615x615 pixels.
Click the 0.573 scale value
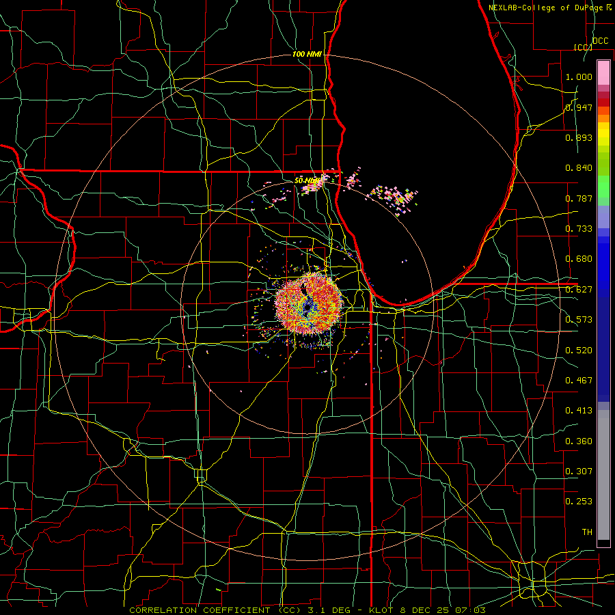[579, 320]
